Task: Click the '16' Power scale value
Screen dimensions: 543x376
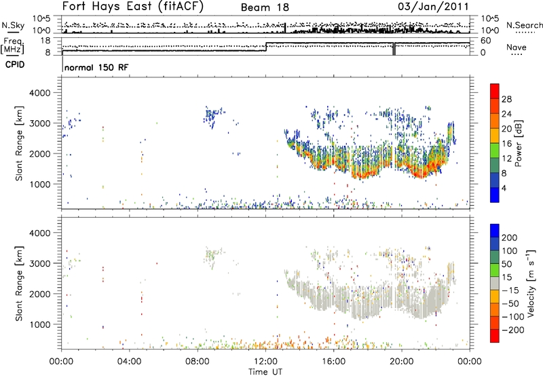Action: tap(506, 144)
